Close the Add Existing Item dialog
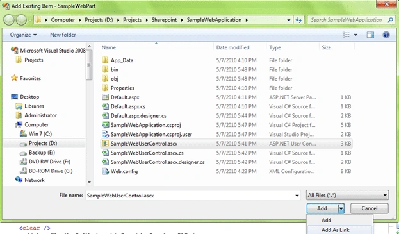 point(386,4)
